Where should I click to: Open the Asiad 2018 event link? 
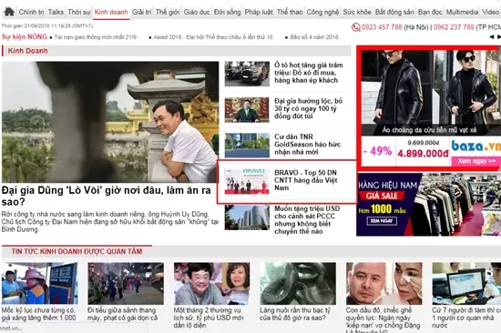click(213, 37)
